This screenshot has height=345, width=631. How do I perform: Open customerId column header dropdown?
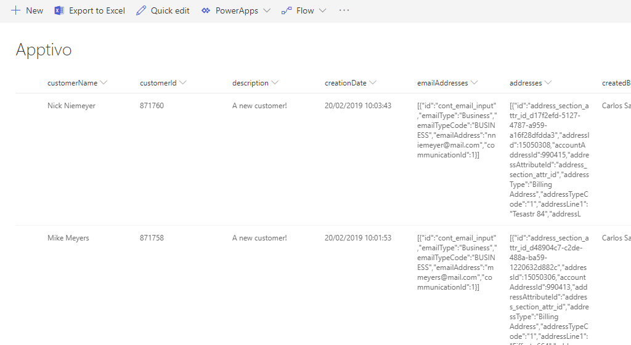tap(182, 83)
